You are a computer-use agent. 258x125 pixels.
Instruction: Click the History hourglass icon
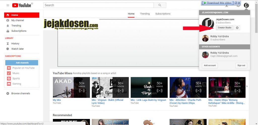tap(8, 44)
